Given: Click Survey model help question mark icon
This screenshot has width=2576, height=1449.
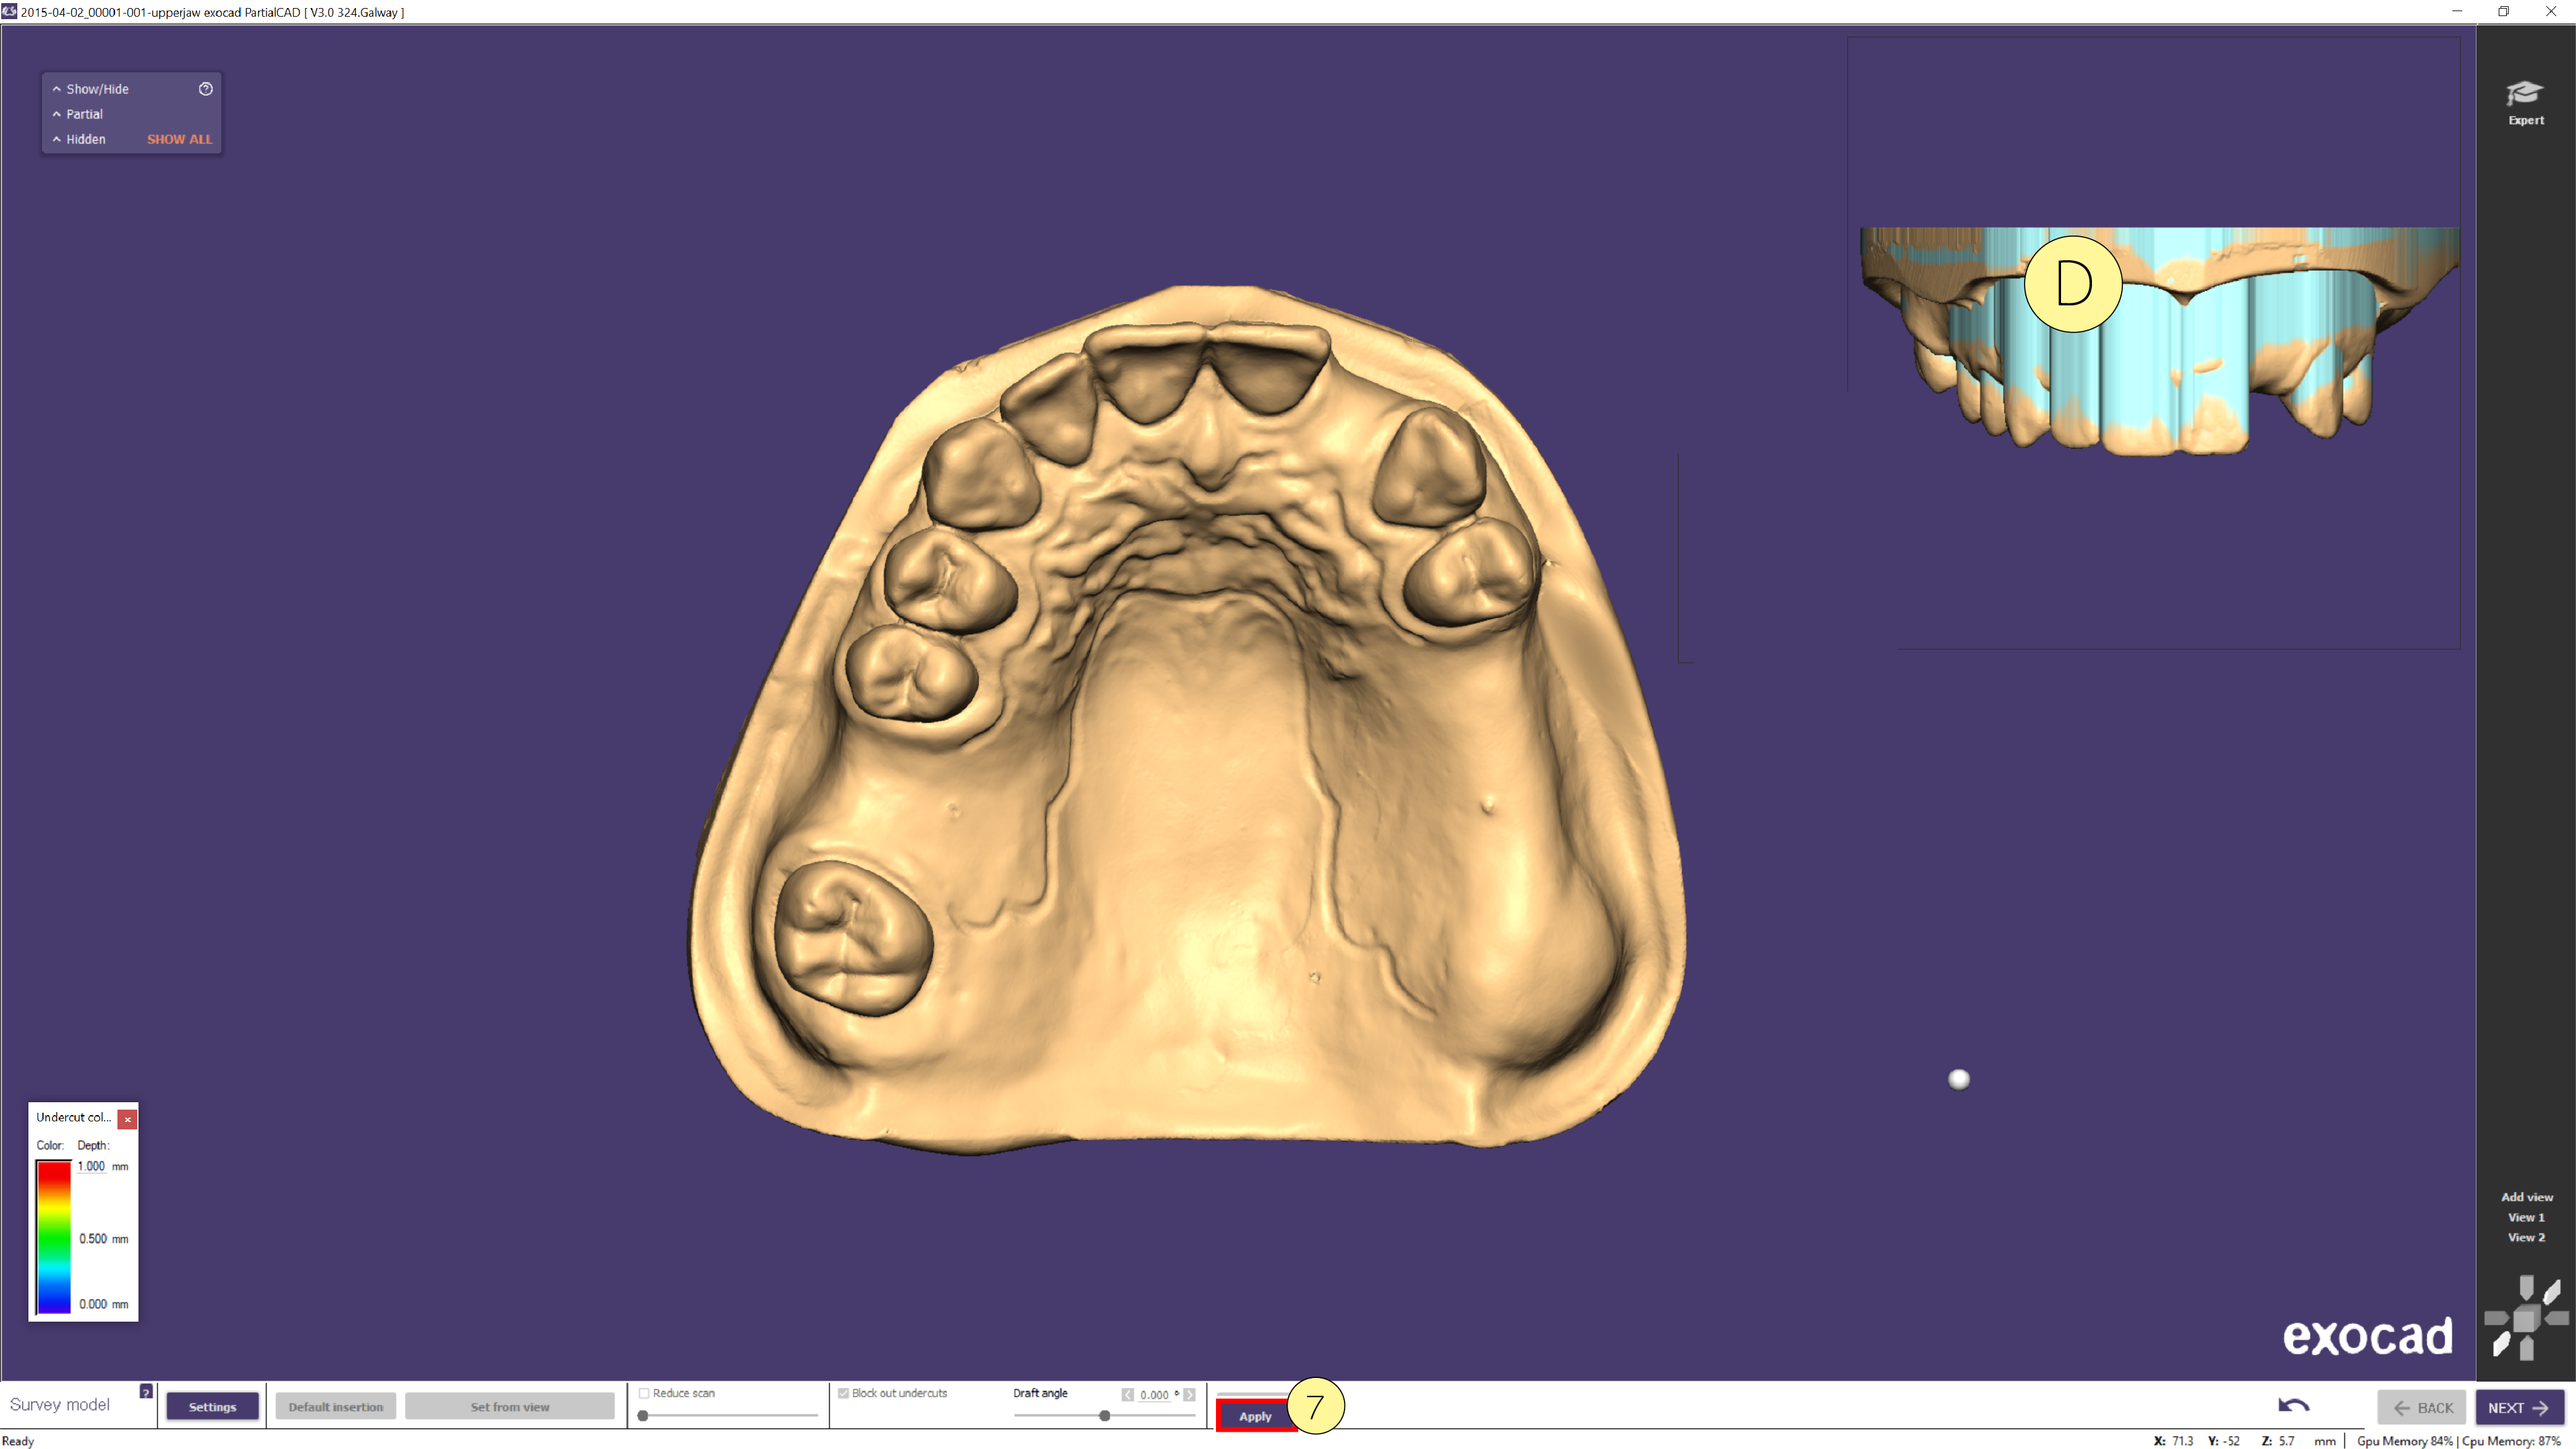Looking at the screenshot, I should pyautogui.click(x=146, y=1391).
